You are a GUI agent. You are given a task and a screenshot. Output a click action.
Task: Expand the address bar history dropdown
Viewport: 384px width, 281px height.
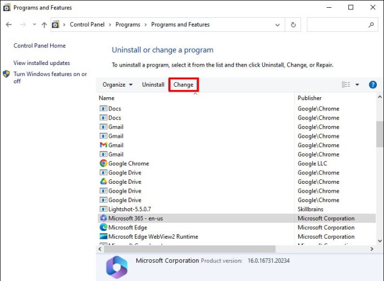(x=277, y=24)
